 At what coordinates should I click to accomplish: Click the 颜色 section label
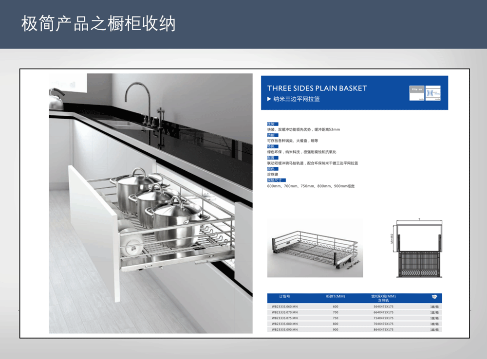click(x=272, y=169)
